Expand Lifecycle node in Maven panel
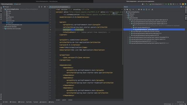Screen dimensions: 187x105 click(x=126, y=14)
